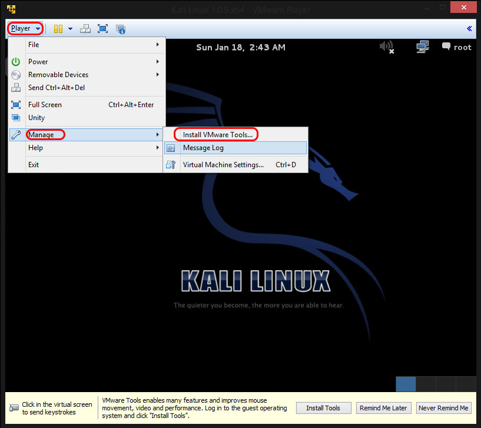
Task: Open the Help submenu
Action: [x=87, y=148]
